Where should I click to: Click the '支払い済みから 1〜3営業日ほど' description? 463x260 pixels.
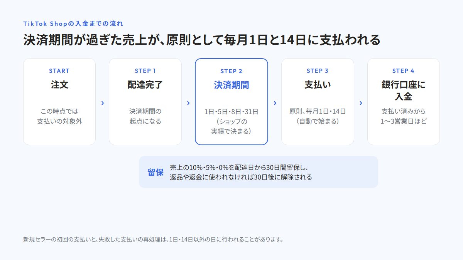point(403,116)
